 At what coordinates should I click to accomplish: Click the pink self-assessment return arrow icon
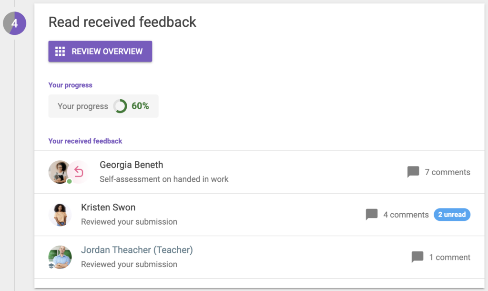(79, 172)
